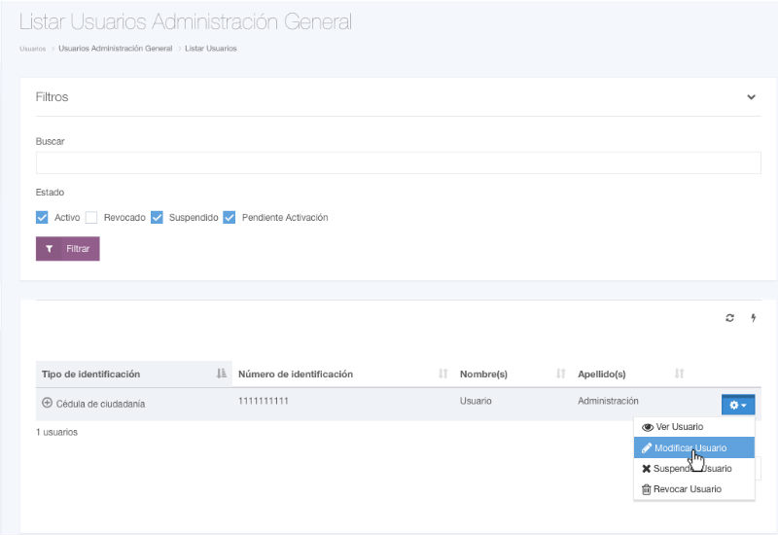Click the lightning bolt icon

(753, 318)
